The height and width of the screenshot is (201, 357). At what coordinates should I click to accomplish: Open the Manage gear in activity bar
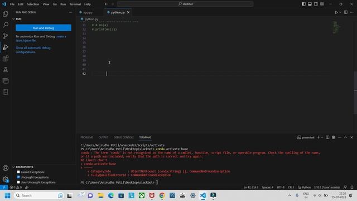coord(6,179)
